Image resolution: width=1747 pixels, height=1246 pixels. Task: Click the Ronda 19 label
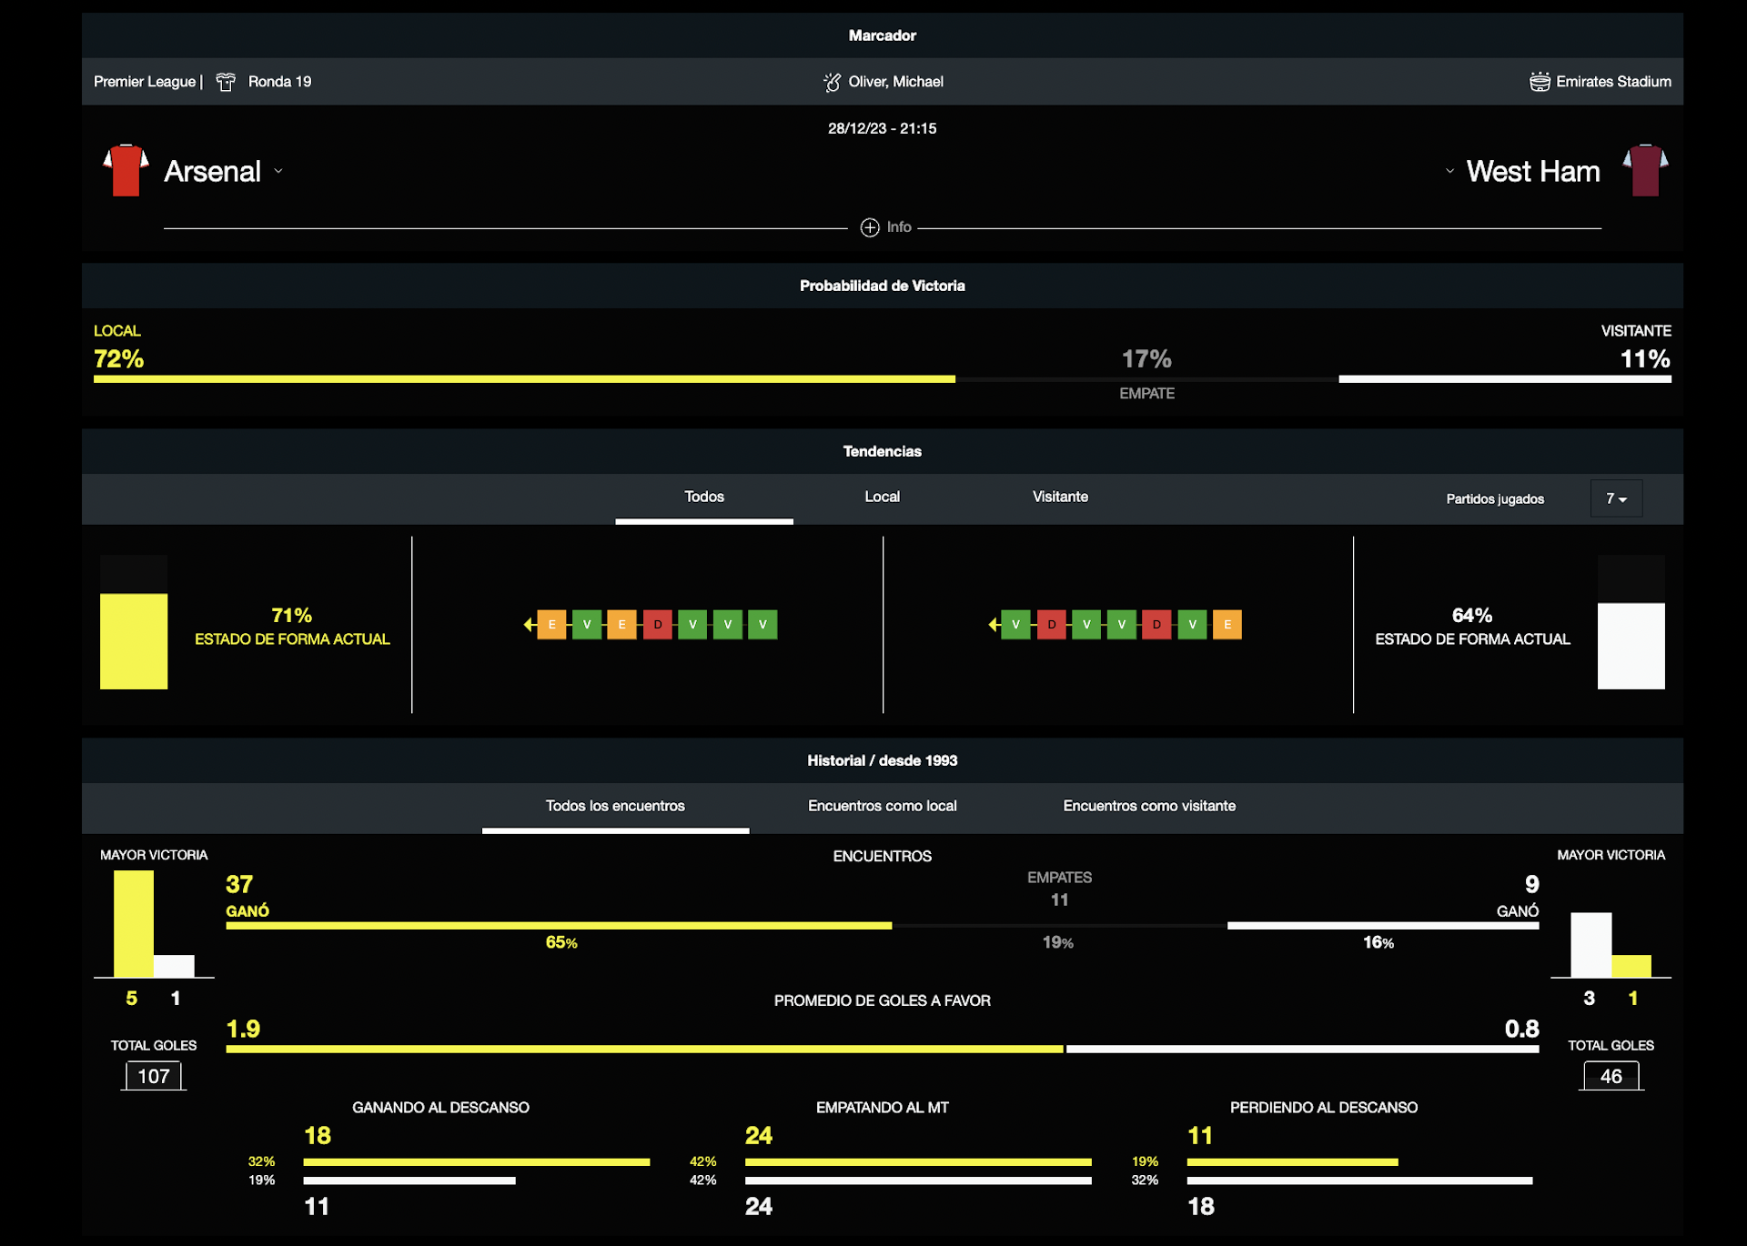279,82
